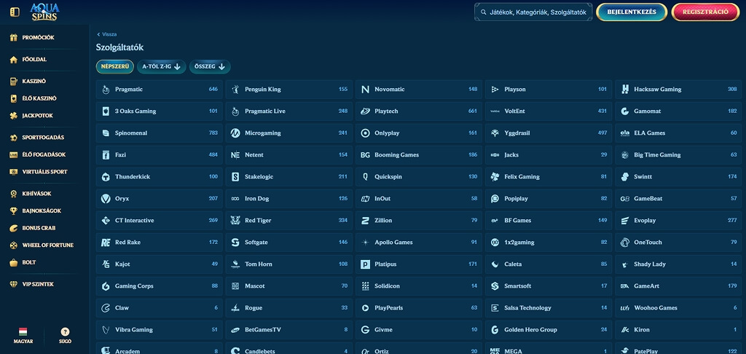Sort providers A-tól Z-ig
This screenshot has height=354, width=746.
click(x=161, y=66)
